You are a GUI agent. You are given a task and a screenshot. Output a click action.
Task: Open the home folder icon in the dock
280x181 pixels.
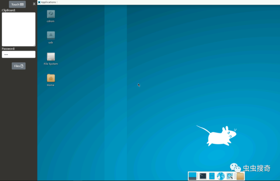coord(240,176)
